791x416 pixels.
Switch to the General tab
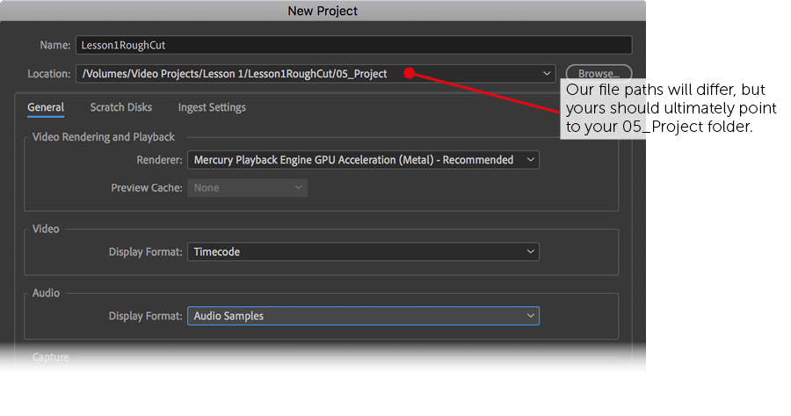[46, 107]
